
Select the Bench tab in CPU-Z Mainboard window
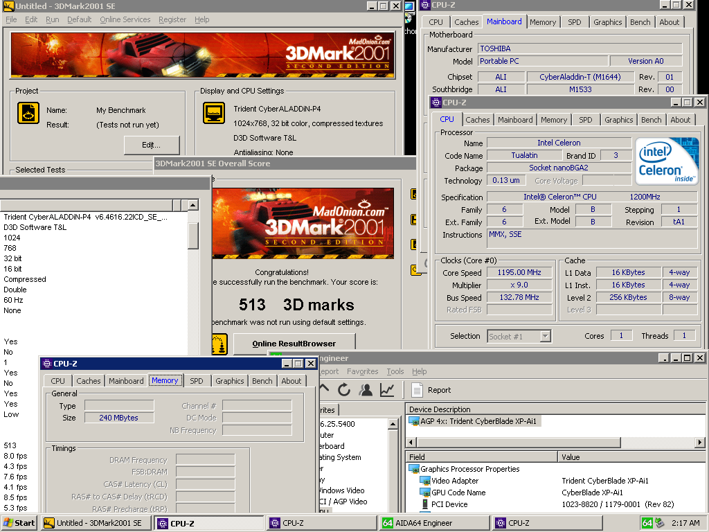point(640,22)
